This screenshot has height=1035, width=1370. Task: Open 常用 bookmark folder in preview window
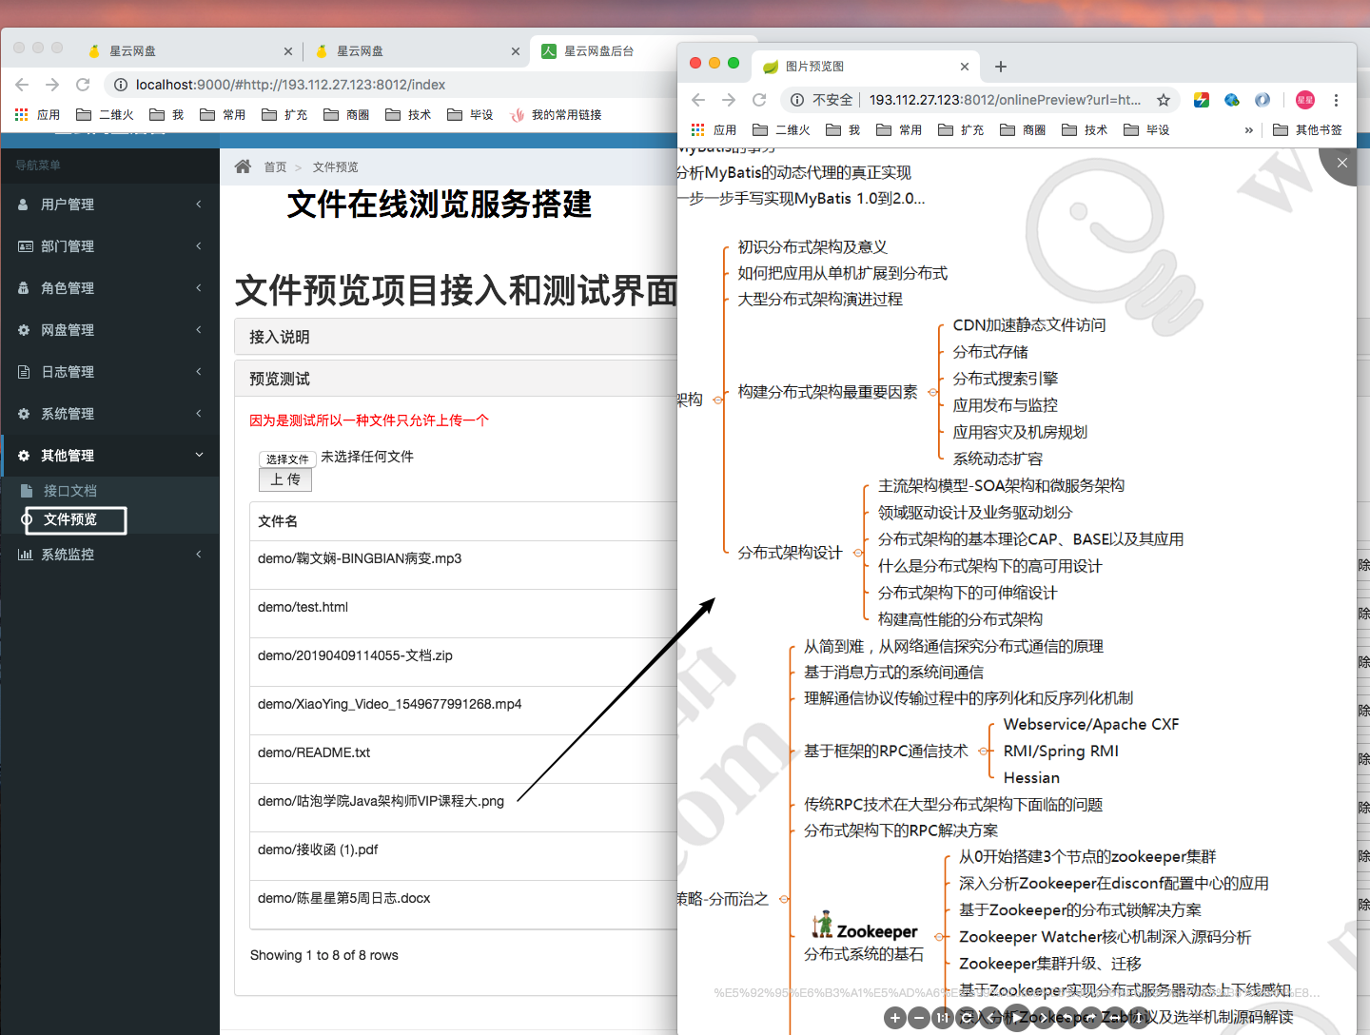(x=899, y=130)
